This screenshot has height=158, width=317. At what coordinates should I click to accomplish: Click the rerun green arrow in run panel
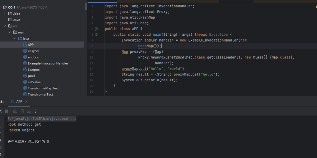point(1,111)
